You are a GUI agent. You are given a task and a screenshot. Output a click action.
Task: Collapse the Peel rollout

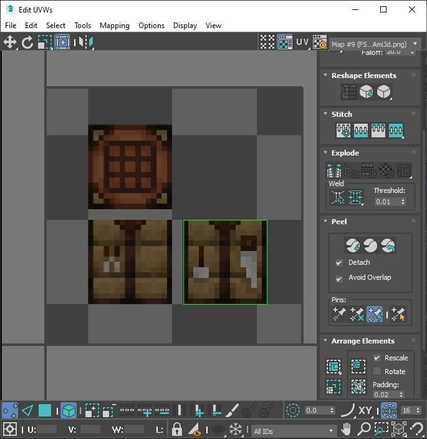325,221
